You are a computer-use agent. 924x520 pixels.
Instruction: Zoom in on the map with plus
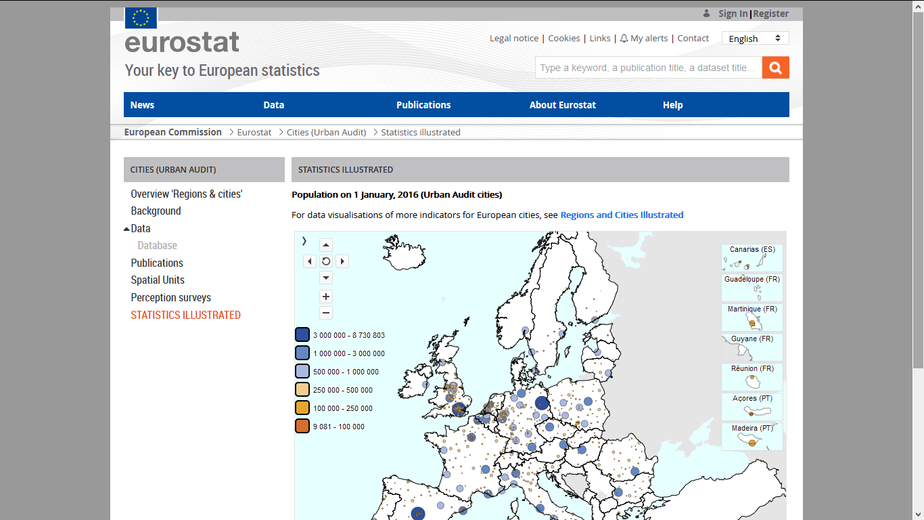coord(326,297)
